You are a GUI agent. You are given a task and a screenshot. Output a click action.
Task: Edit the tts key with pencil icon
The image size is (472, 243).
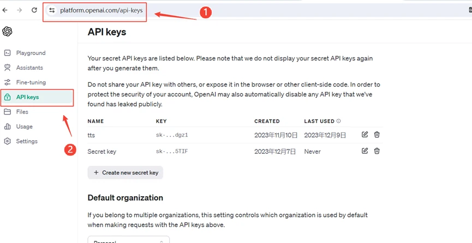[365, 135]
